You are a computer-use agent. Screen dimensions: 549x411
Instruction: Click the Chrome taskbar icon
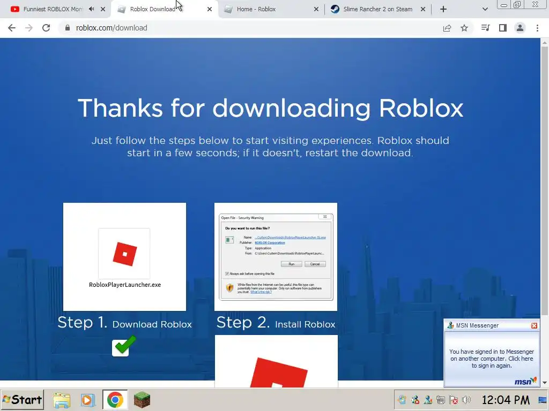(x=115, y=400)
